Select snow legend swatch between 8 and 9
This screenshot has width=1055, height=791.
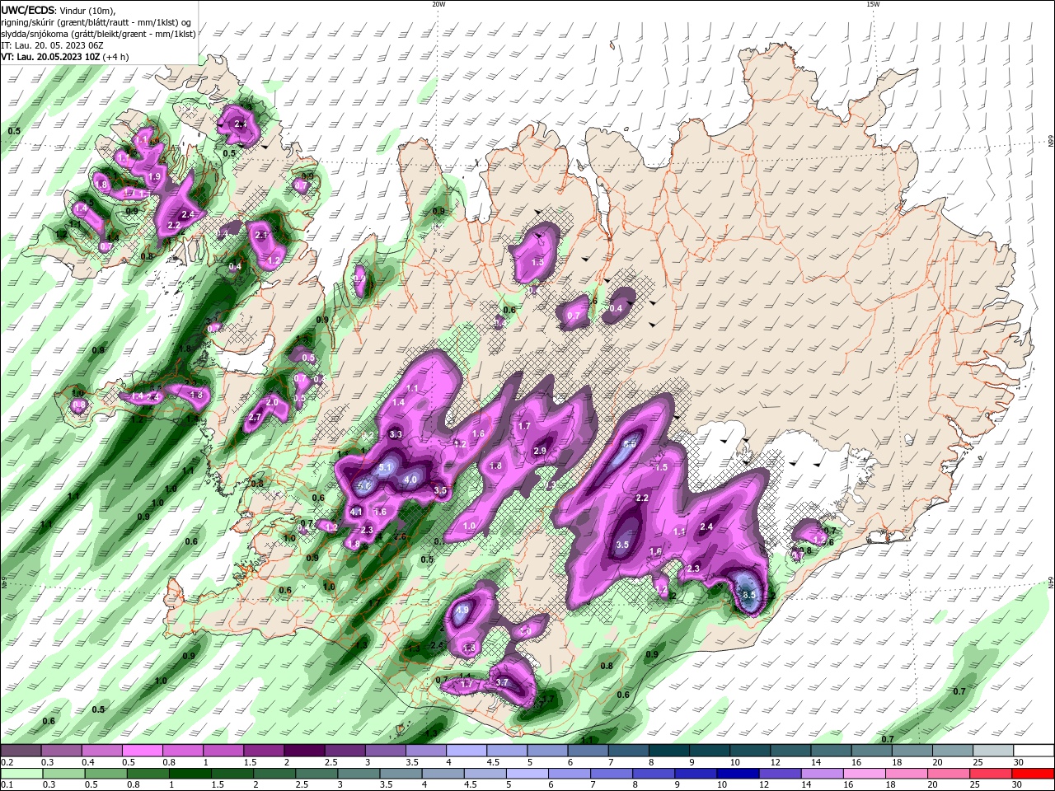pyautogui.click(x=670, y=751)
